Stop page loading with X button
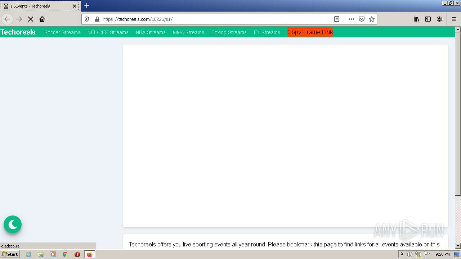The height and width of the screenshot is (259, 461). tap(31, 19)
